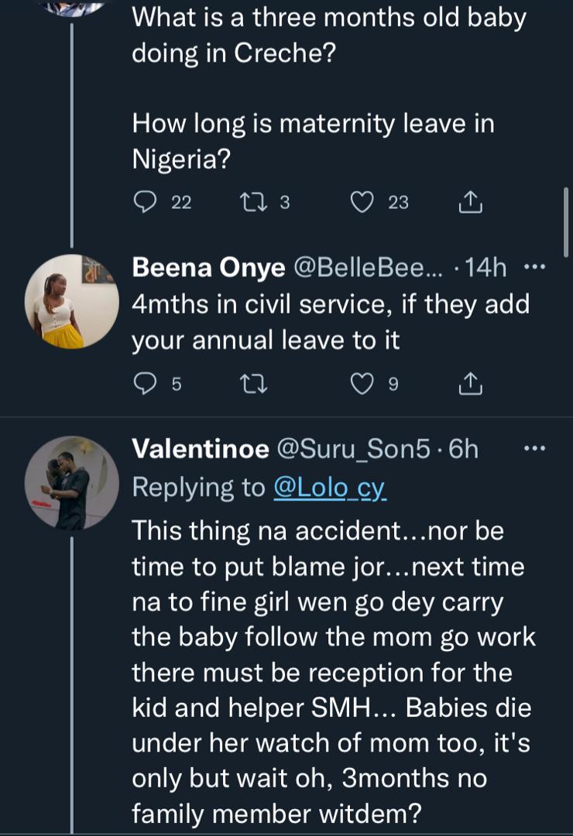Open Beena Onye's profile picture

click(71, 300)
